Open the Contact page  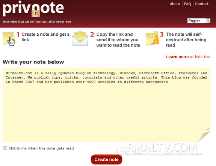(202, 4)
